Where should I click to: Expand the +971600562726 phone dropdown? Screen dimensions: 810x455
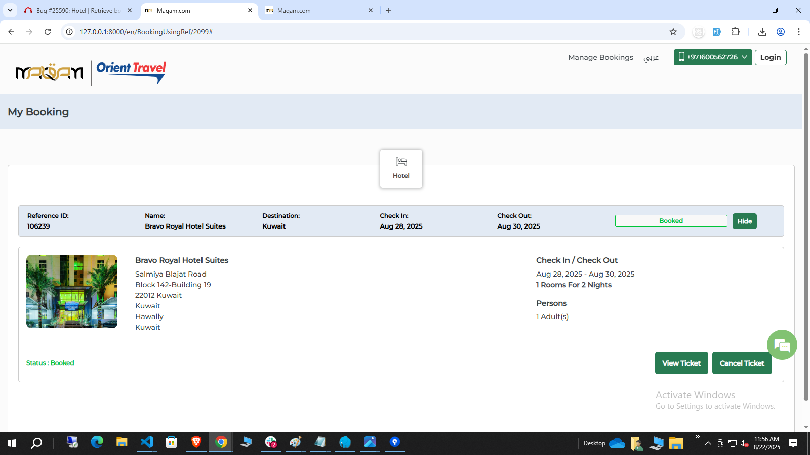pos(712,57)
